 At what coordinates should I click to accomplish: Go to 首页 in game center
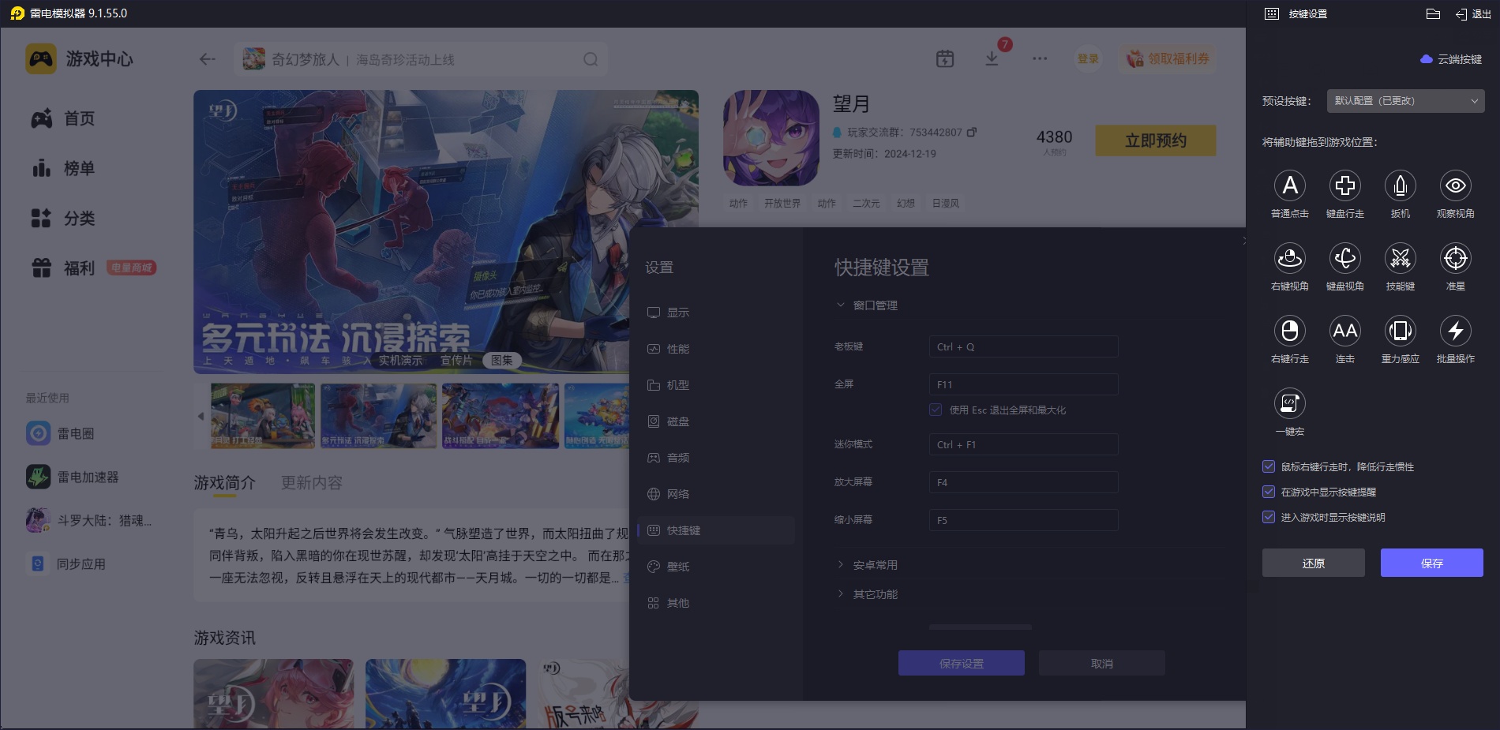point(63,118)
